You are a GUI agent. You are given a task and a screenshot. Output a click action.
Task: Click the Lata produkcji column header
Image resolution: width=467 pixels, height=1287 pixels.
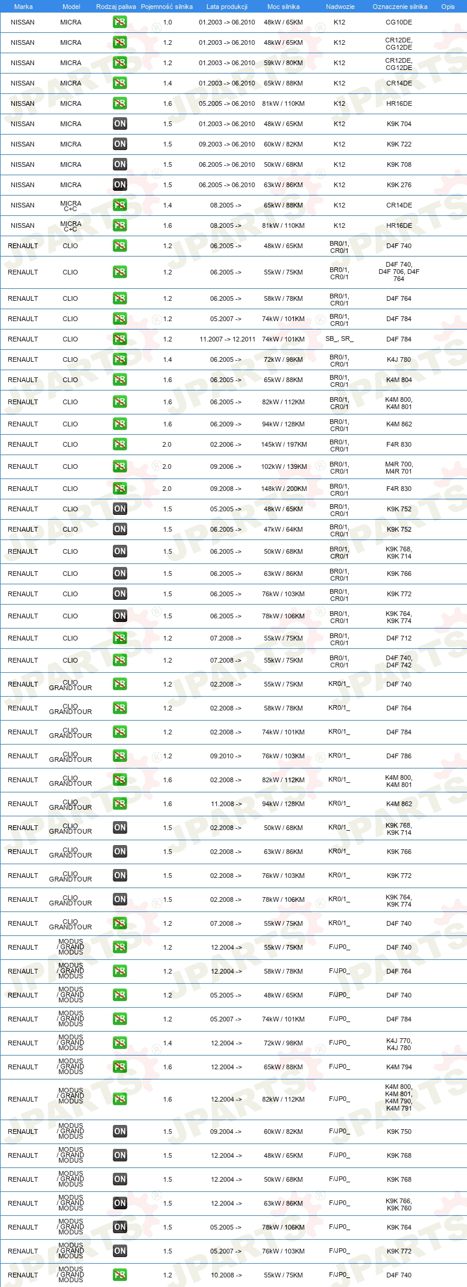click(227, 7)
